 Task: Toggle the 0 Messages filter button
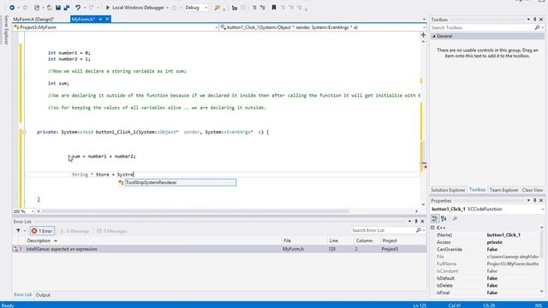112,231
